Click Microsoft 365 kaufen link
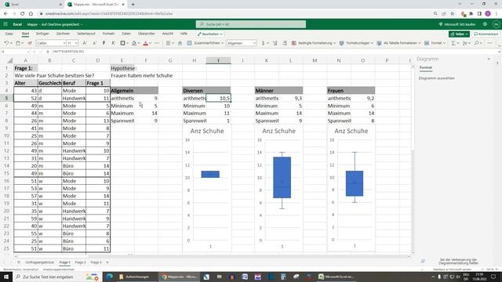This screenshot has height=282, width=502. 457,24
